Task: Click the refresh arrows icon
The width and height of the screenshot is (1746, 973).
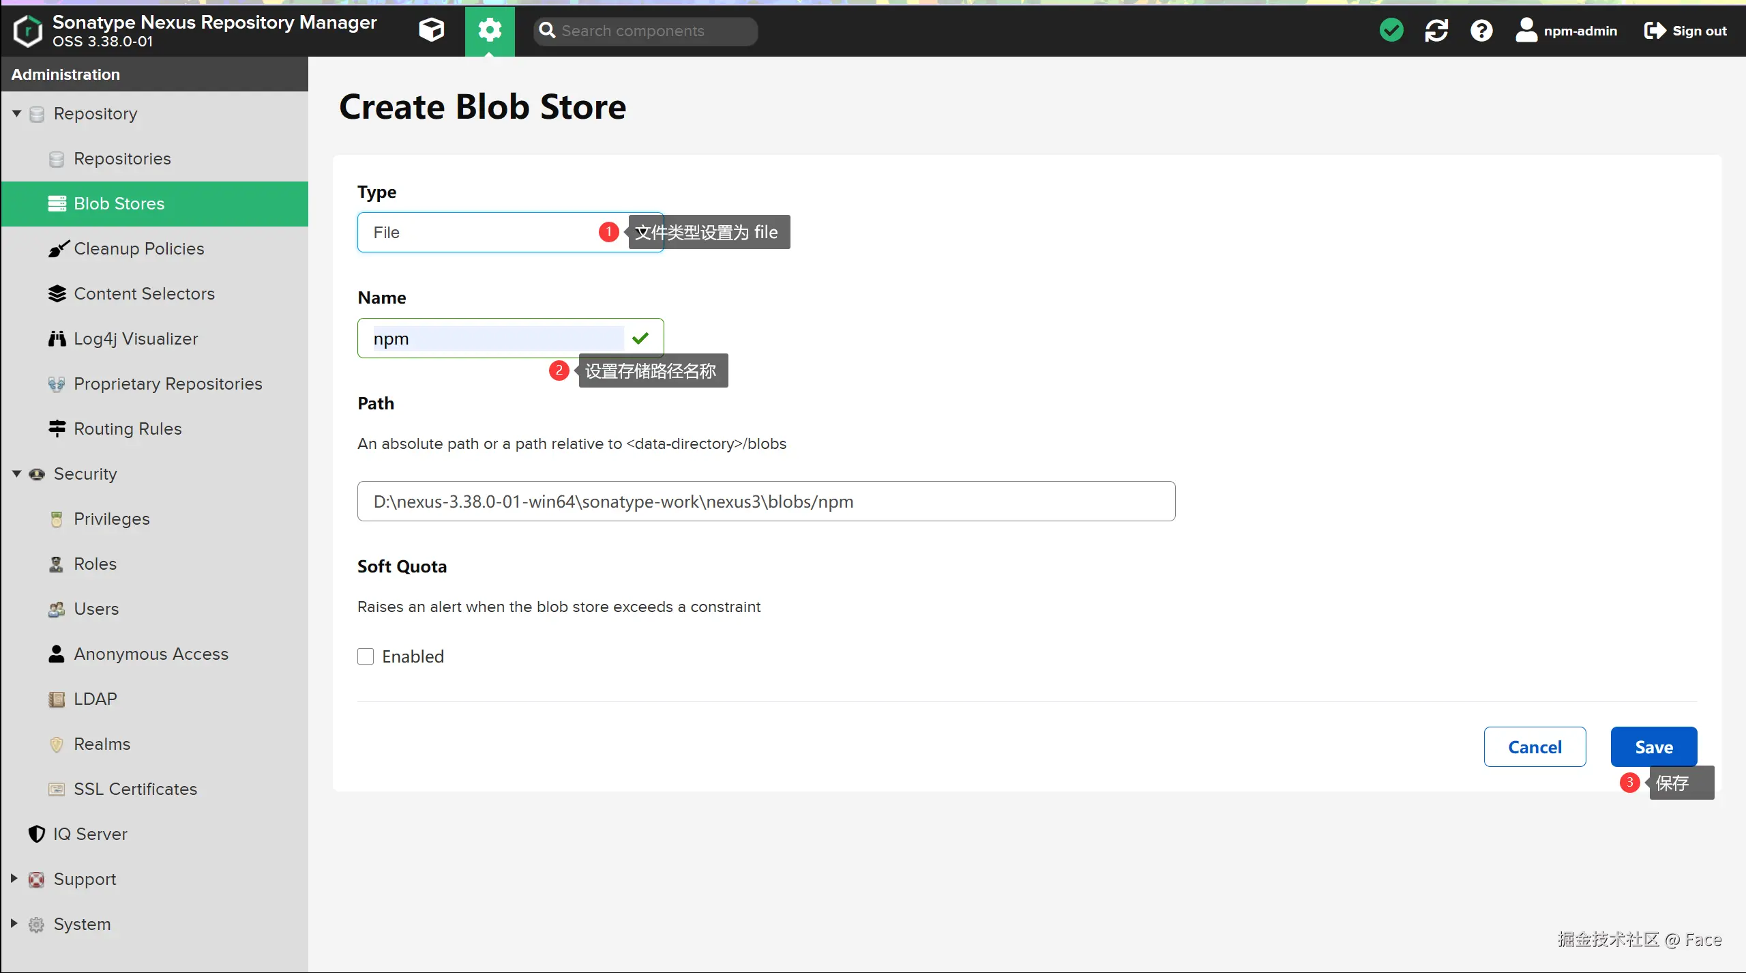Action: [1436, 30]
